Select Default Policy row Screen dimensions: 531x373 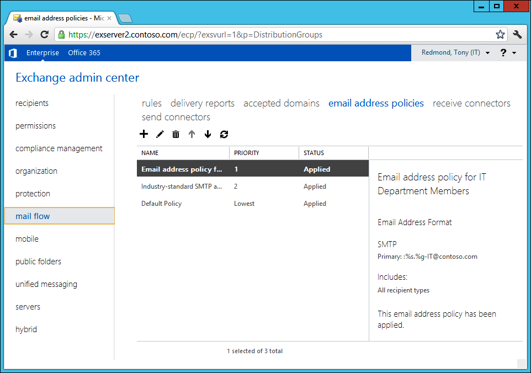(253, 204)
